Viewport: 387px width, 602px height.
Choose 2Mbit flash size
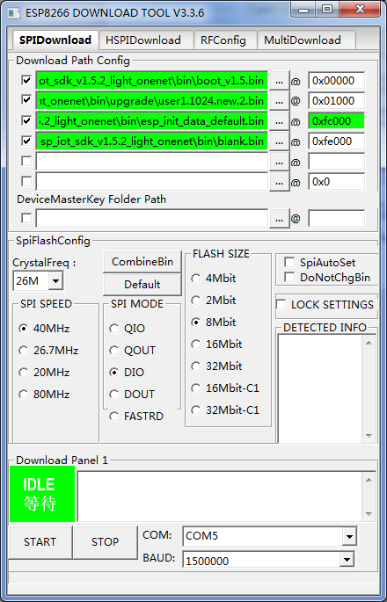pyautogui.click(x=214, y=301)
